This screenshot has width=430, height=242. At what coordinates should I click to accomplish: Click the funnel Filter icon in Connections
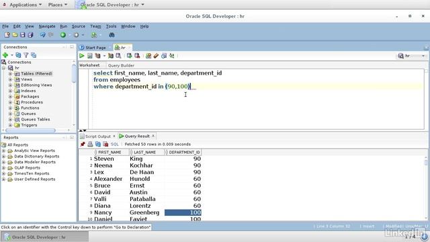(26, 55)
